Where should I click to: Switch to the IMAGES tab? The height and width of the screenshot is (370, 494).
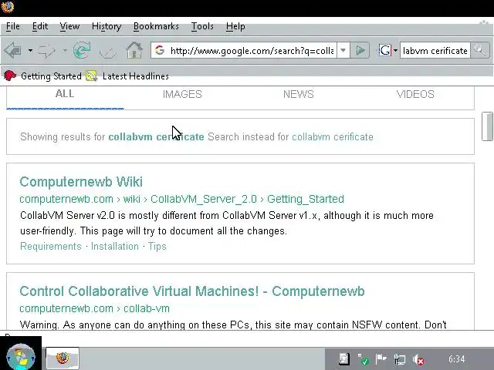[x=182, y=94]
